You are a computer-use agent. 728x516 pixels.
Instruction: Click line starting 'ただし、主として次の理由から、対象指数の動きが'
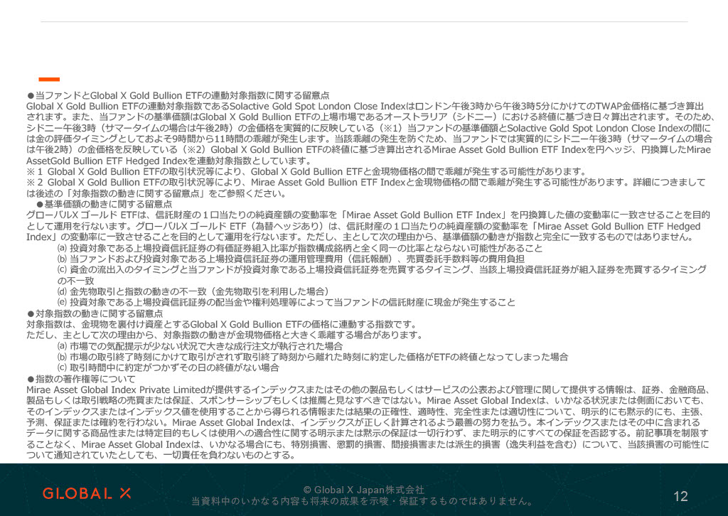click(225, 335)
